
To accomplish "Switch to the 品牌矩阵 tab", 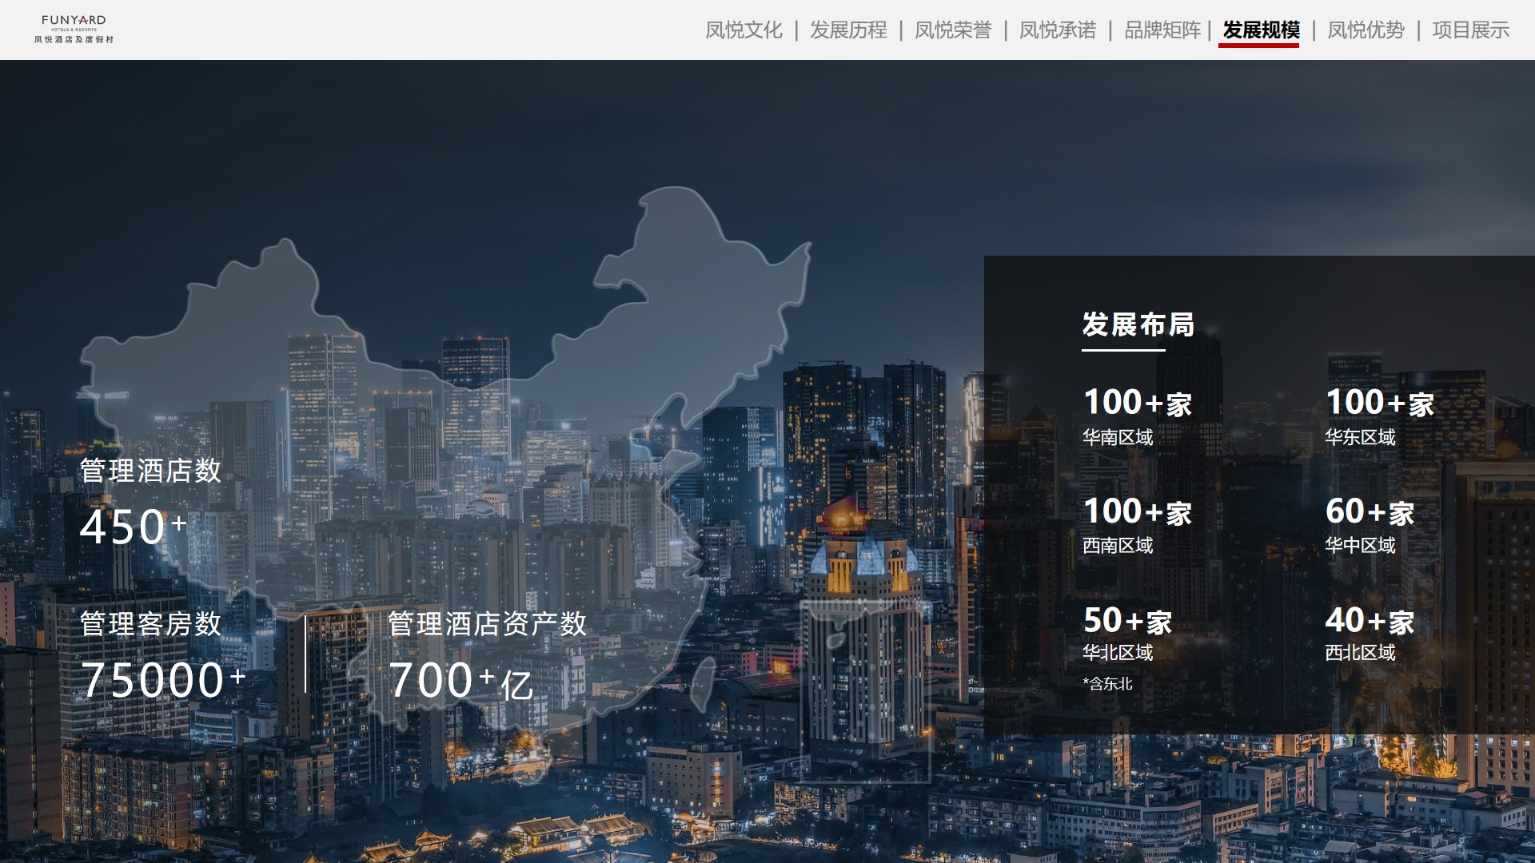I will coord(1162,30).
